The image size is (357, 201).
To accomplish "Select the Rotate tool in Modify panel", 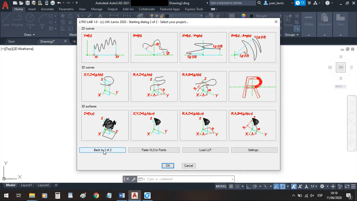I will (x=70, y=16).
